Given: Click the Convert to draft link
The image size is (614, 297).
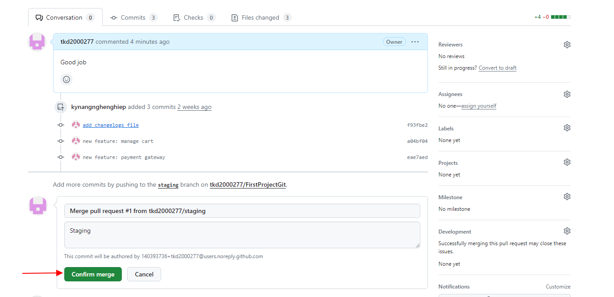Looking at the screenshot, I should click(x=498, y=68).
